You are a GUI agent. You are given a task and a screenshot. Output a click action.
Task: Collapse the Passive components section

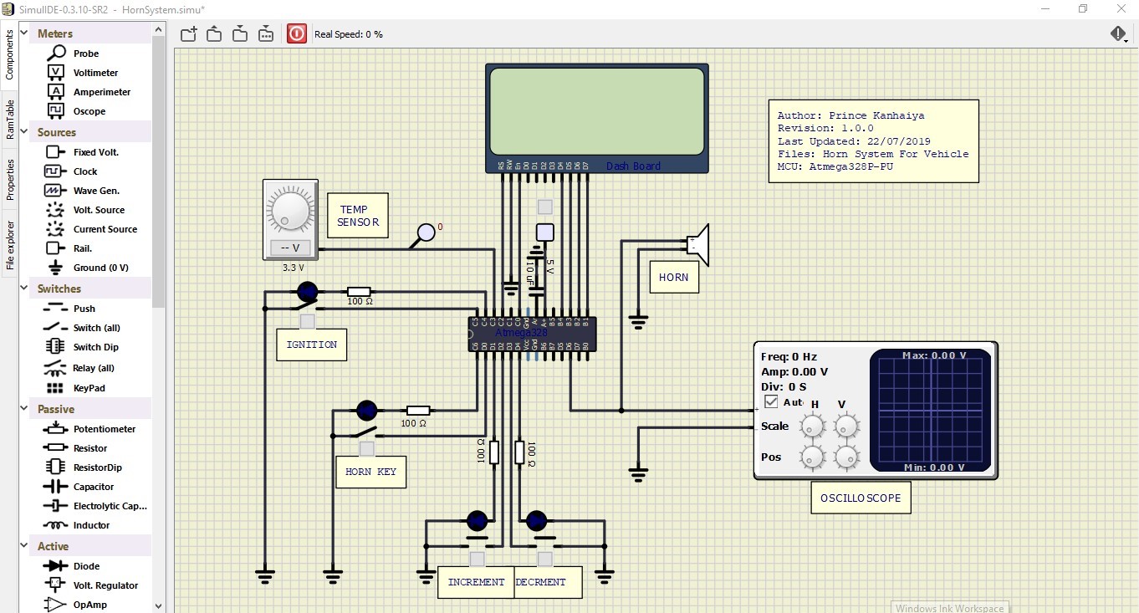point(23,408)
